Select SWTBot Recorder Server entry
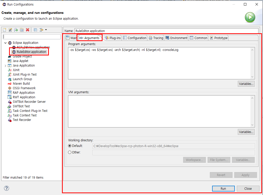The width and height of the screenshot is (263, 195). 29,102
